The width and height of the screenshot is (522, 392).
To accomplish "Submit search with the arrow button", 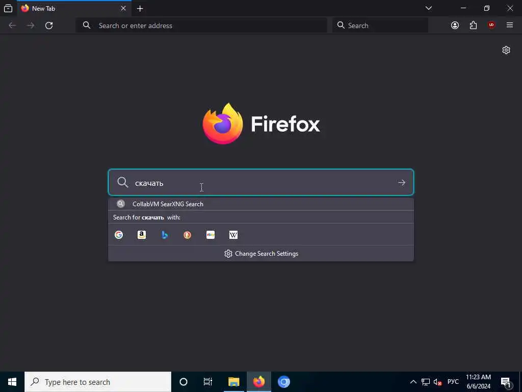I will [402, 183].
